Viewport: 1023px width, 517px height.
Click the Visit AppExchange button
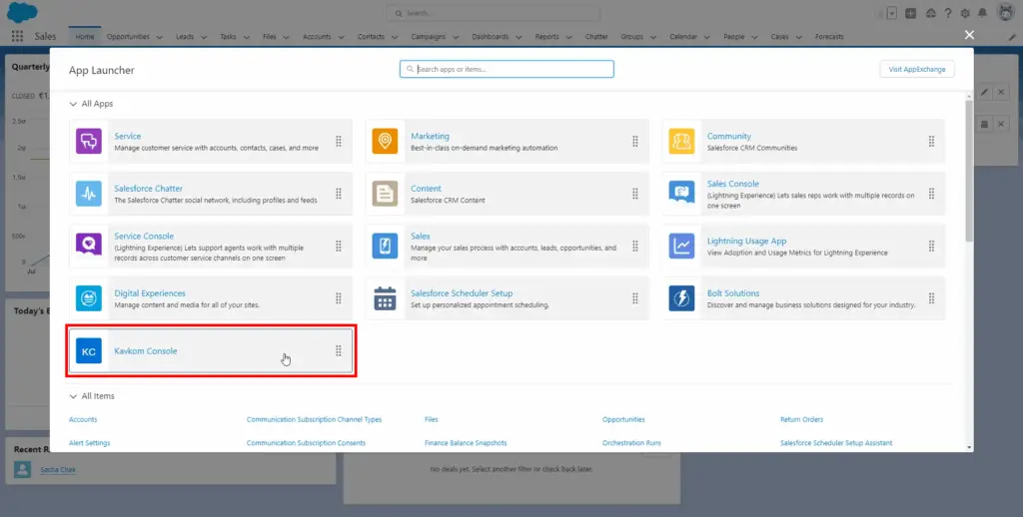[x=916, y=69]
